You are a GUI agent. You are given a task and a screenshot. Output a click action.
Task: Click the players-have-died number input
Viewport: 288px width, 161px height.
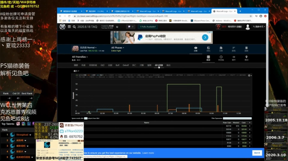point(86,118)
